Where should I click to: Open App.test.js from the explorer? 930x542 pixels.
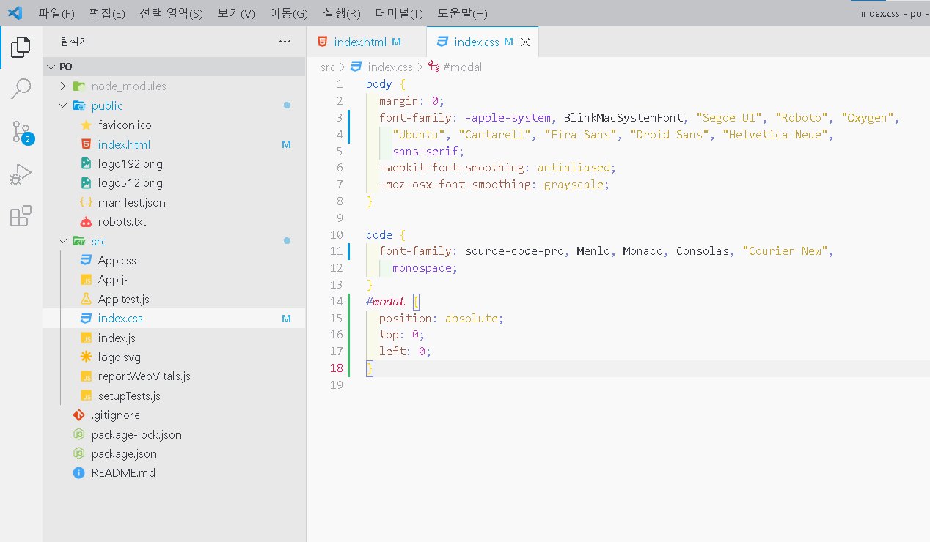coord(174,299)
